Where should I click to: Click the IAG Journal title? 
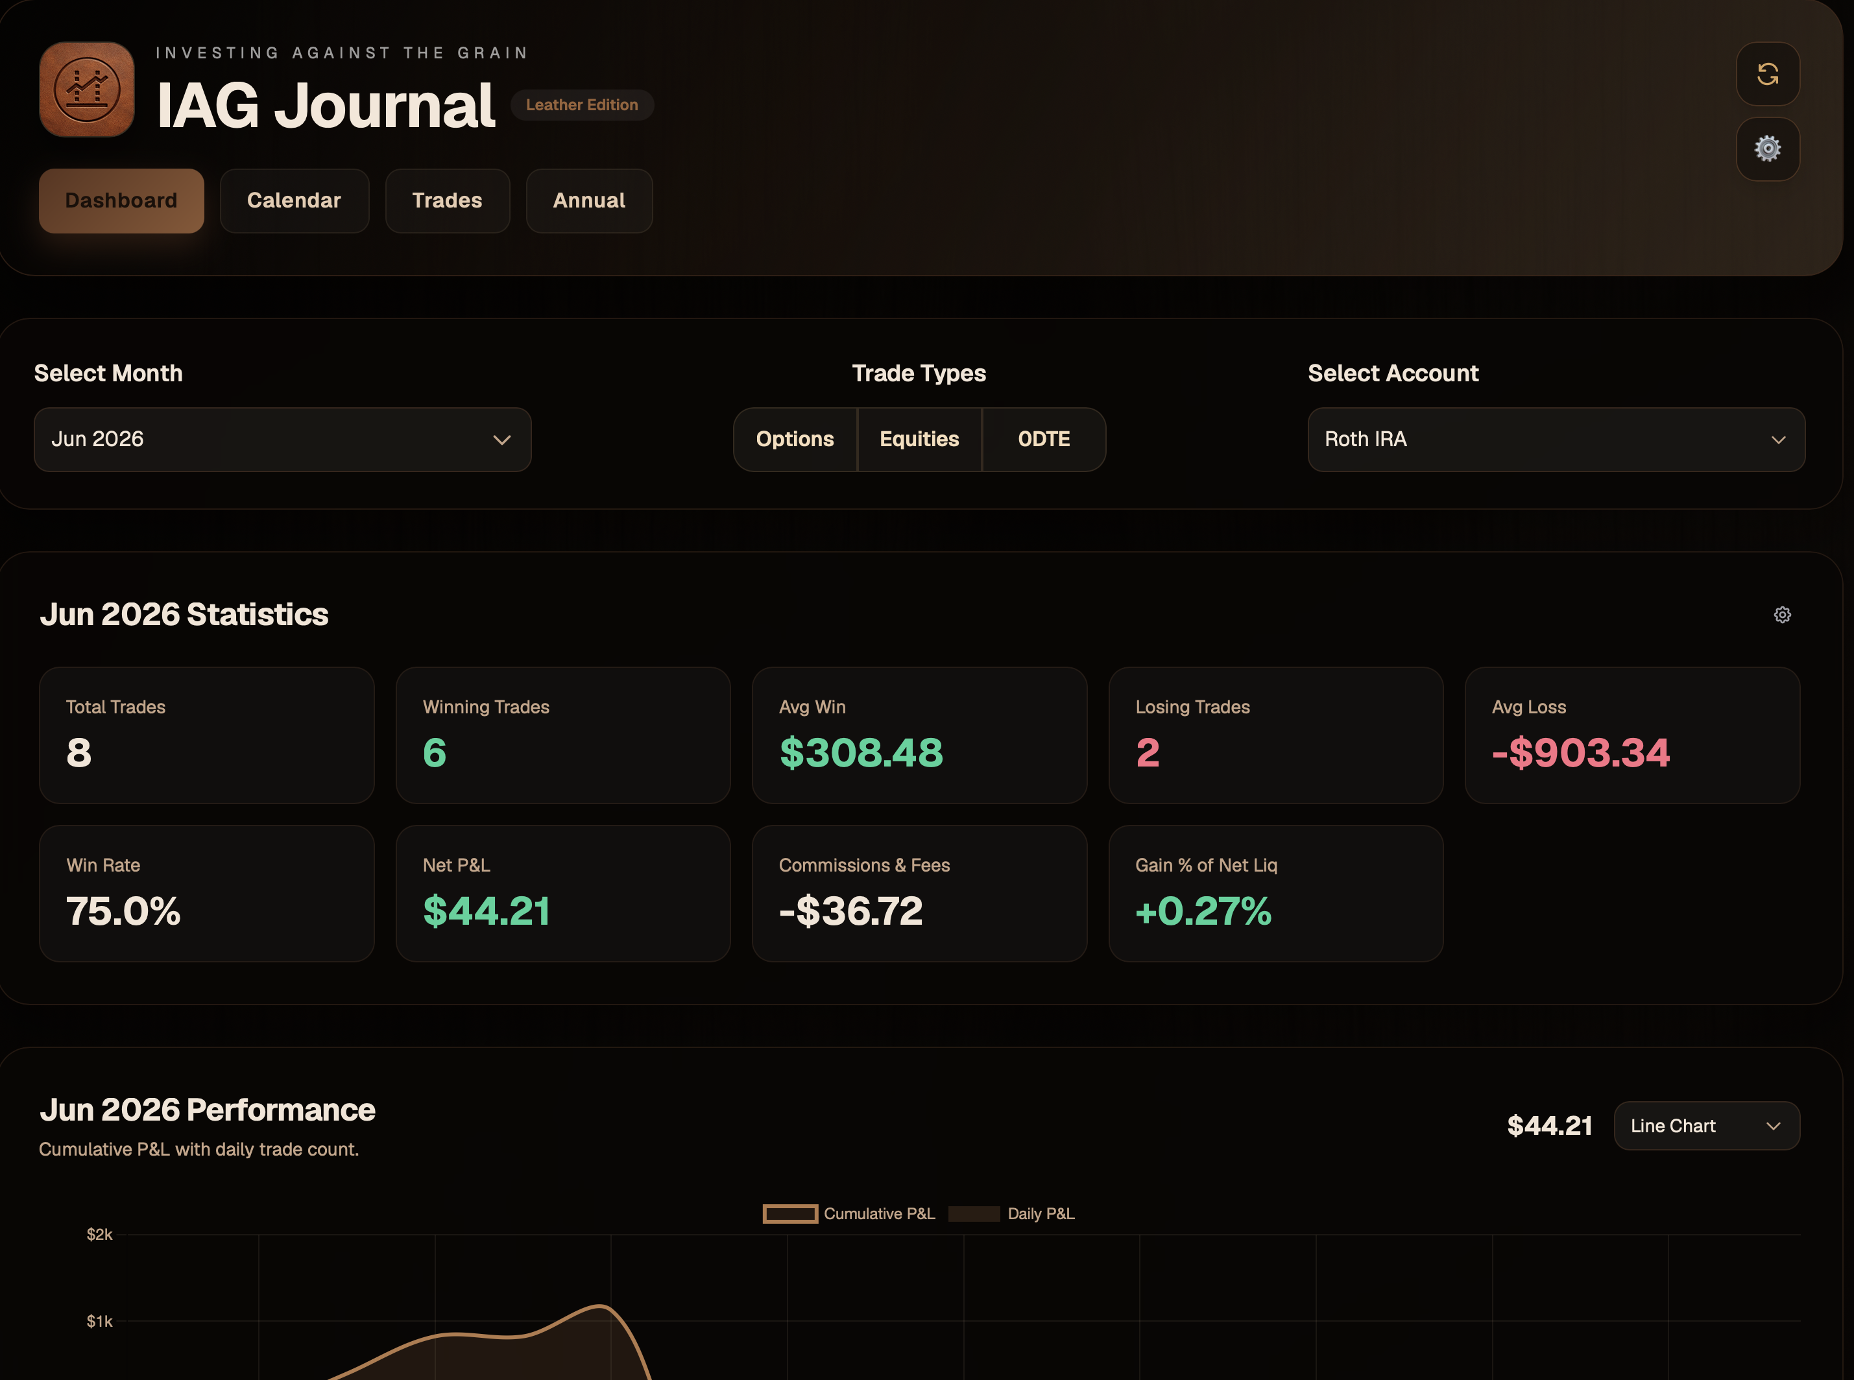point(326,105)
